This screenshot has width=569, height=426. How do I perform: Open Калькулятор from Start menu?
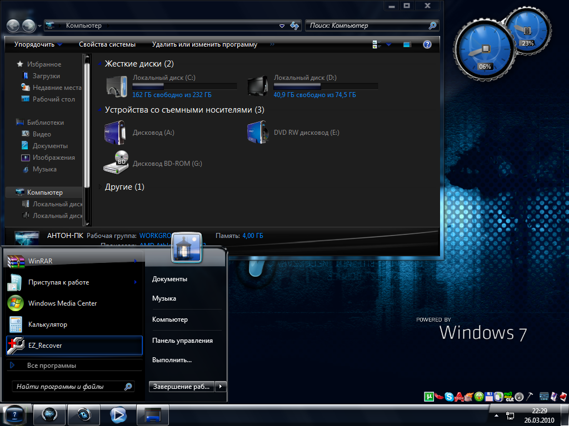[x=74, y=324]
